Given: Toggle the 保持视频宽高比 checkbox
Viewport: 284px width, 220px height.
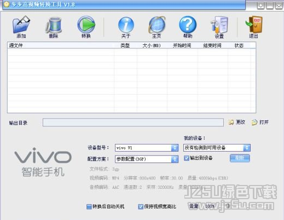Looking at the screenshot, I should (x=141, y=207).
